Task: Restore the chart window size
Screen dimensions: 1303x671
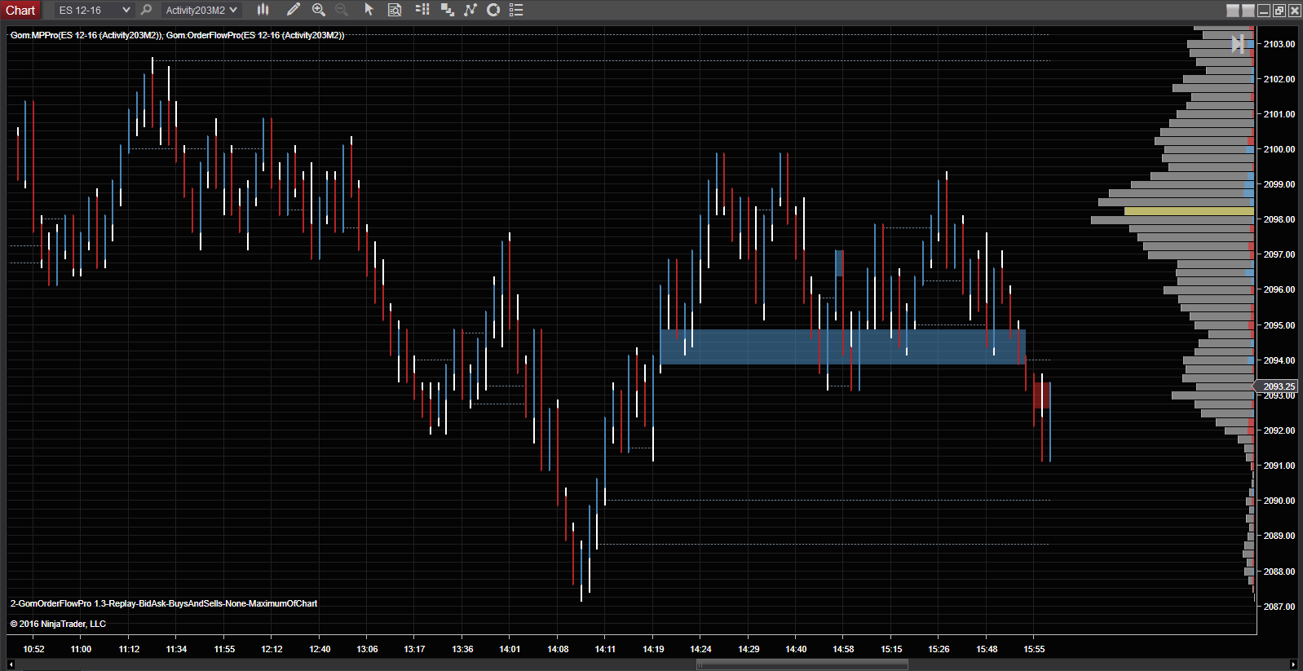Action: click(x=1279, y=11)
